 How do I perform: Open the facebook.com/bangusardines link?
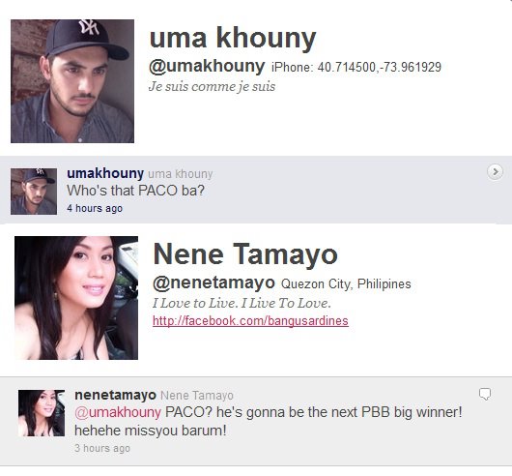(x=250, y=320)
